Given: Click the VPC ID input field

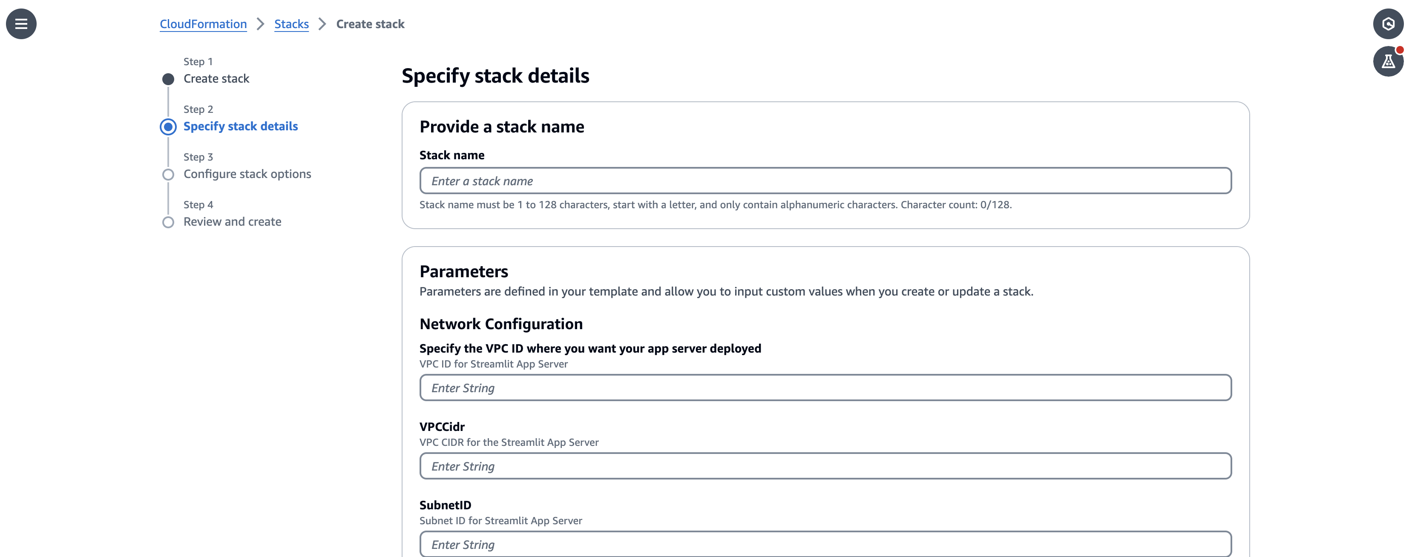Looking at the screenshot, I should 825,388.
